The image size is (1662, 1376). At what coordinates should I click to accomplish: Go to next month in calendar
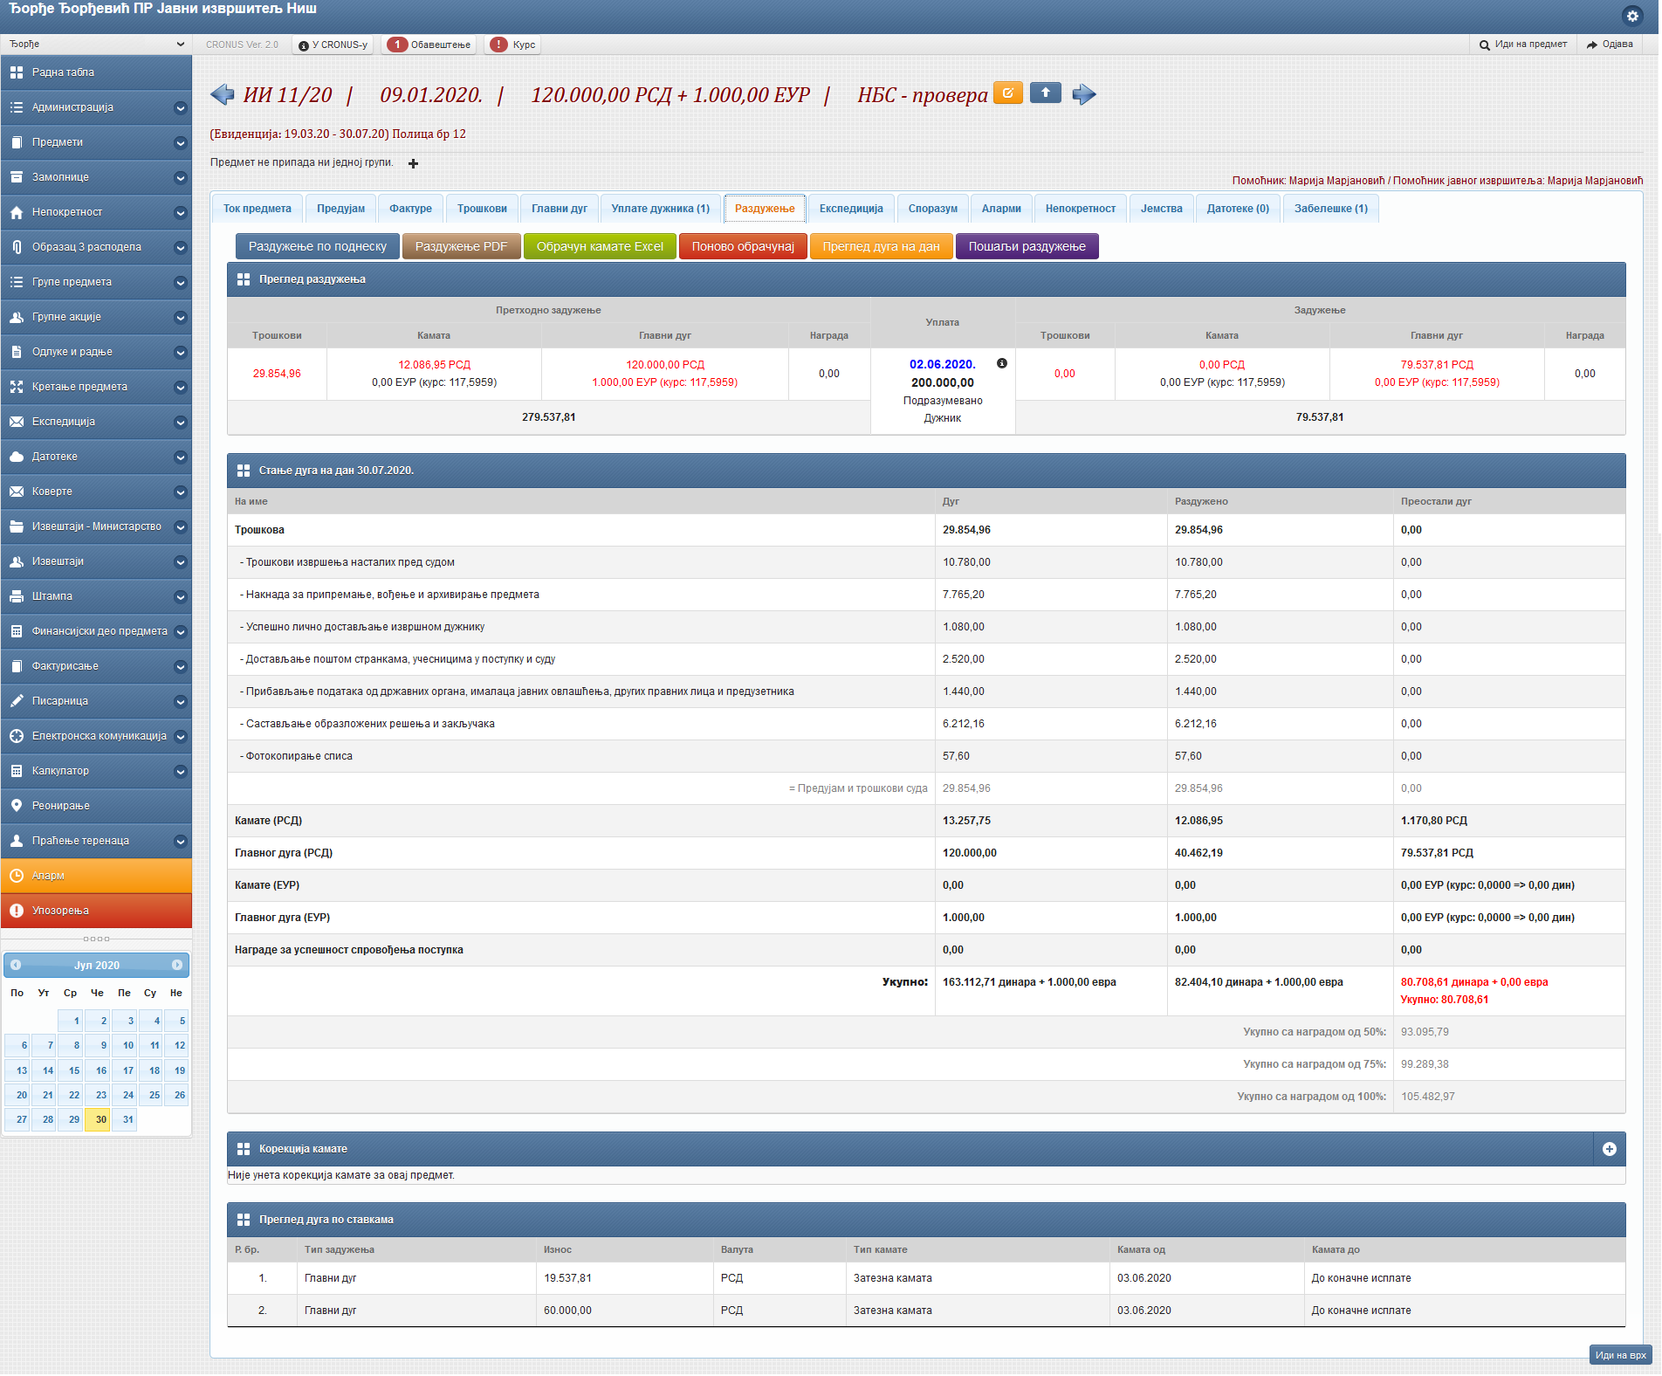(177, 965)
